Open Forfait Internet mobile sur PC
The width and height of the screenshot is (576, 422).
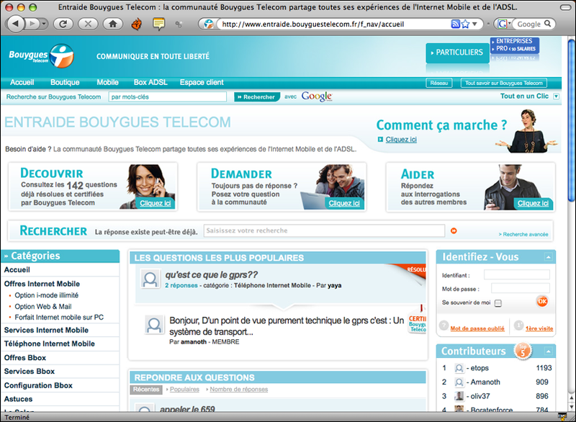tap(59, 318)
